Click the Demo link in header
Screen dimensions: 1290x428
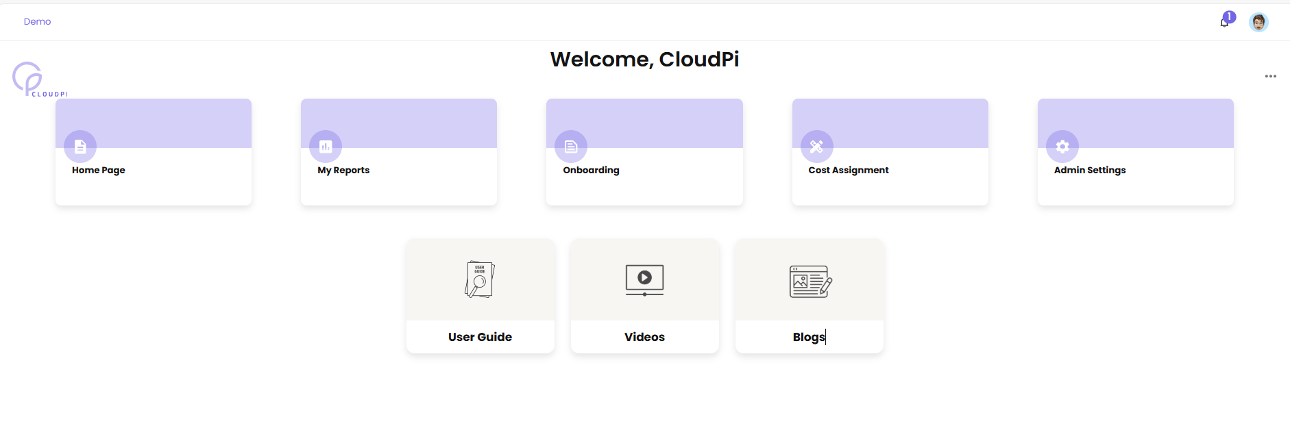pyautogui.click(x=37, y=22)
